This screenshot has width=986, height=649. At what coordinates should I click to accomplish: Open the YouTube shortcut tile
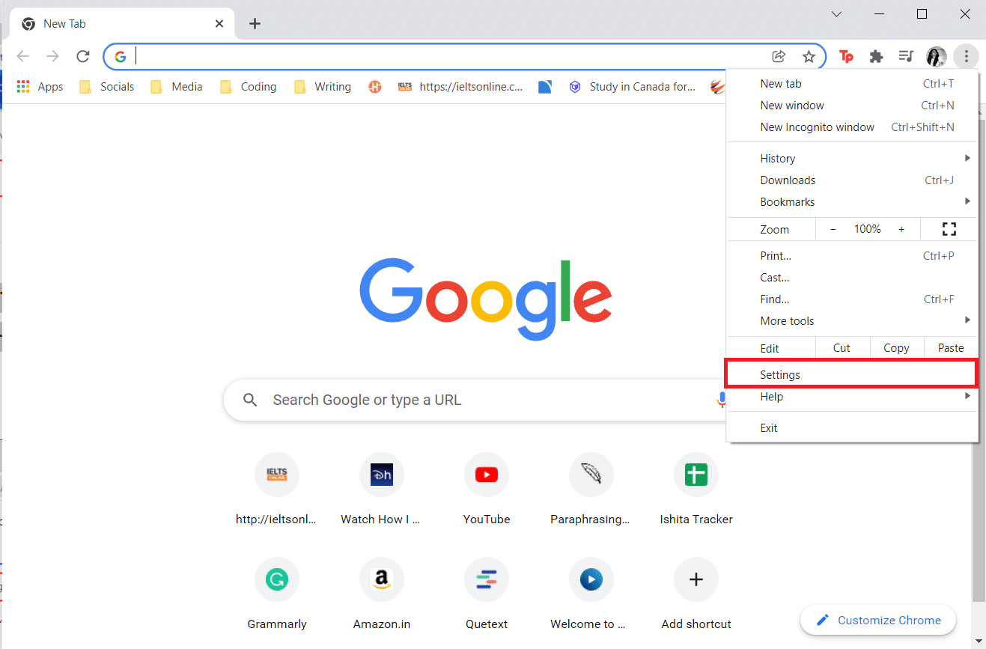pyautogui.click(x=487, y=489)
